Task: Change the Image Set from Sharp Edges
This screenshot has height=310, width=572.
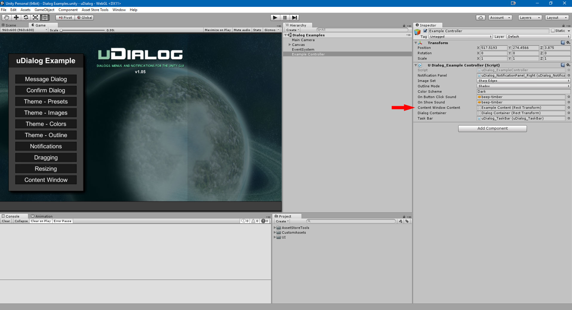Action: (523, 80)
